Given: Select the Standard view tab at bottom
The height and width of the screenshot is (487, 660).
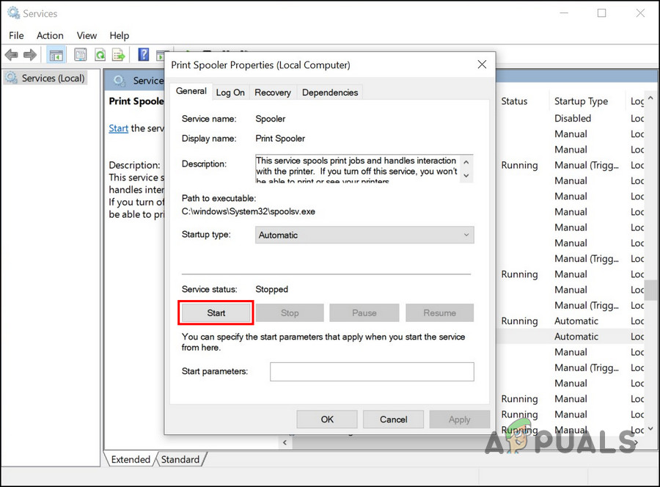Looking at the screenshot, I should point(180,459).
